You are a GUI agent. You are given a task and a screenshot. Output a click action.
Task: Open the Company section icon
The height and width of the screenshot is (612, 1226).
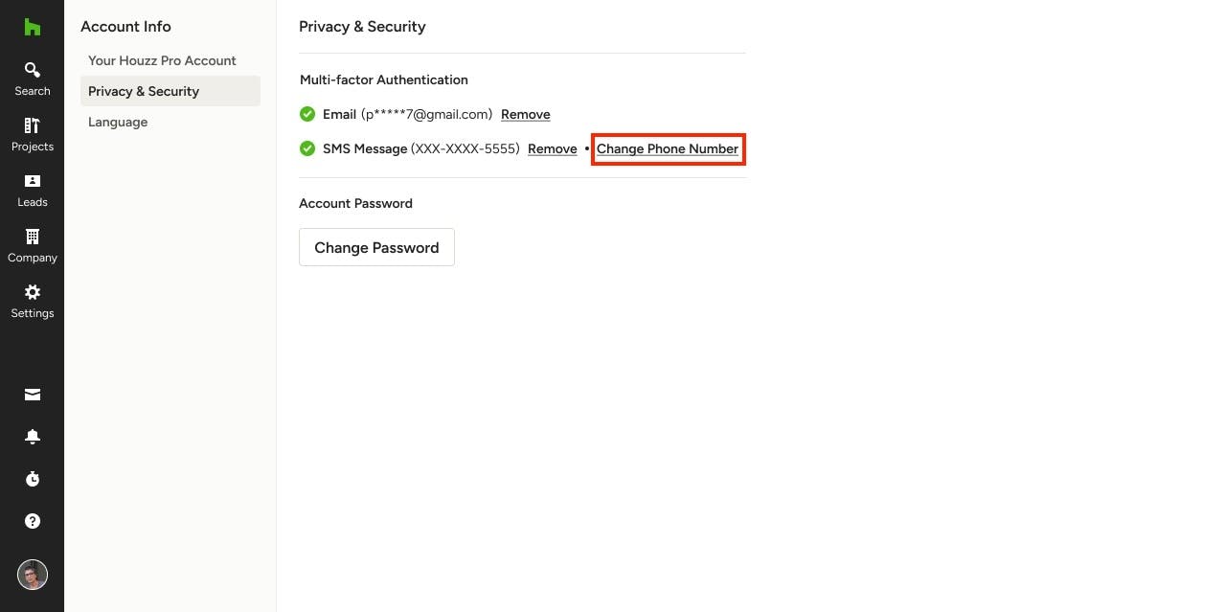32,237
